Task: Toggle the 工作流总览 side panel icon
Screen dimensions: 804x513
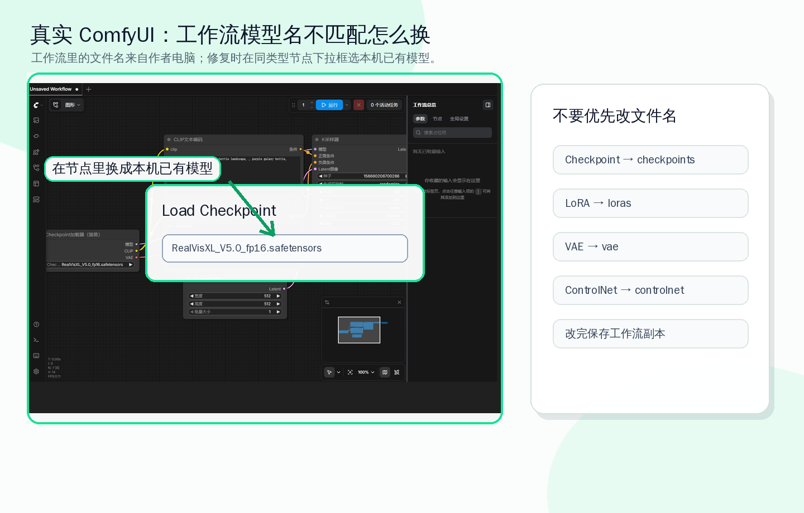Action: [x=487, y=105]
